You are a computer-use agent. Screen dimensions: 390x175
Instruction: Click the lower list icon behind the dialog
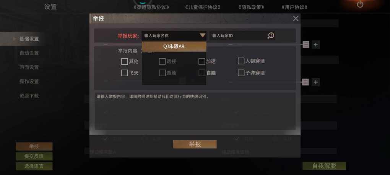(305, 82)
